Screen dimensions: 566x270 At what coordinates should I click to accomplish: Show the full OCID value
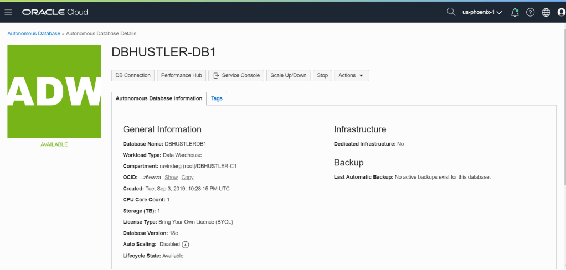(171, 177)
